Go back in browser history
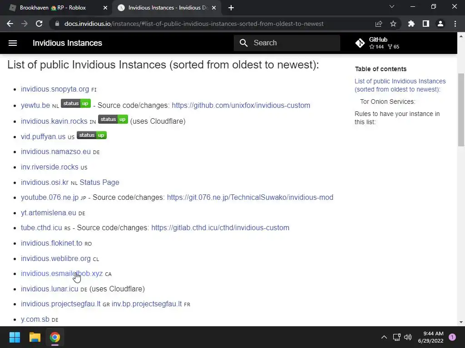The image size is (465, 348). coord(10,24)
